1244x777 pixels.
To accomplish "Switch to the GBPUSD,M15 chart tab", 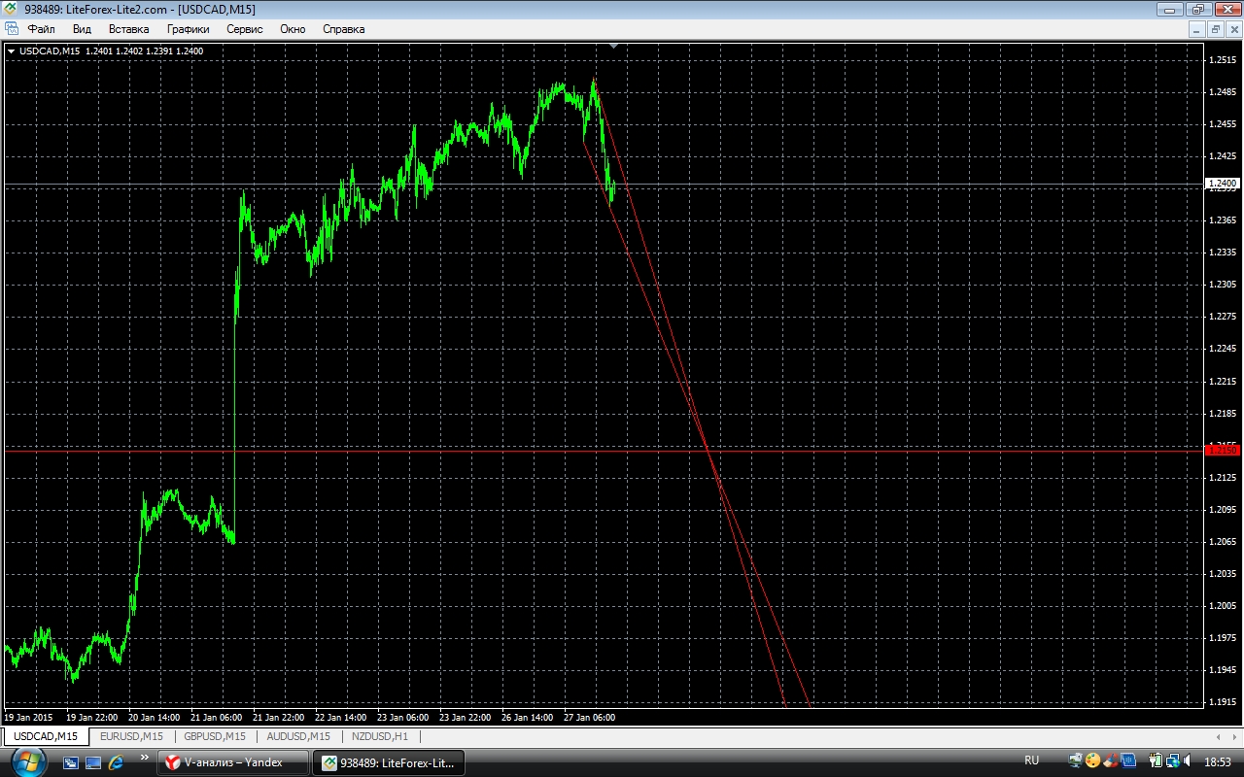I will pyautogui.click(x=216, y=736).
